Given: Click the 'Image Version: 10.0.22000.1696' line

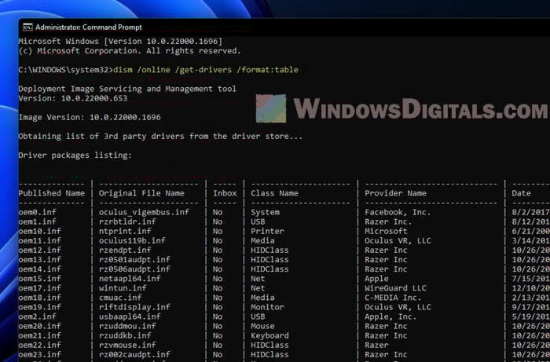Looking at the screenshot, I should pyautogui.click(x=90, y=117).
